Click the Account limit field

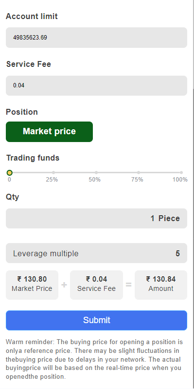96,38
